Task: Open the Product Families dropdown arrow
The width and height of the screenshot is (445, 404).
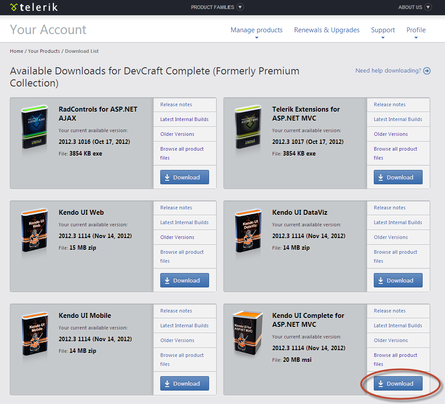Action: (240, 7)
